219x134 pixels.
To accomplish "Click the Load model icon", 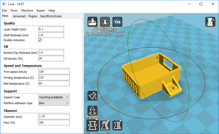I will click(x=92, y=22).
